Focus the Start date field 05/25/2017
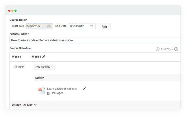 click(40, 26)
